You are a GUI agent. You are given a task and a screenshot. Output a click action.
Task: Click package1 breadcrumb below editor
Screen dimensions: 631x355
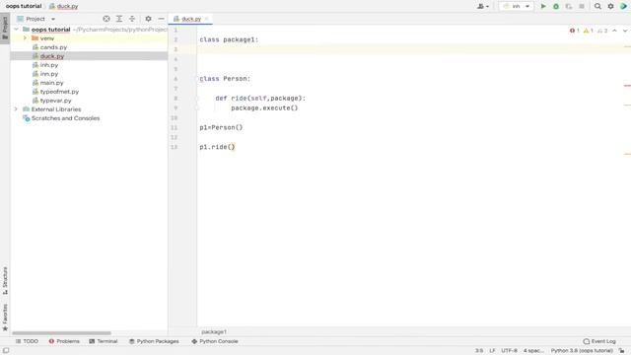(214, 331)
